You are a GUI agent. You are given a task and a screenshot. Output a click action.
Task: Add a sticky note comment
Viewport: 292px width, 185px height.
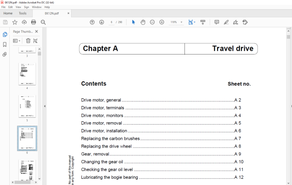[217, 22]
